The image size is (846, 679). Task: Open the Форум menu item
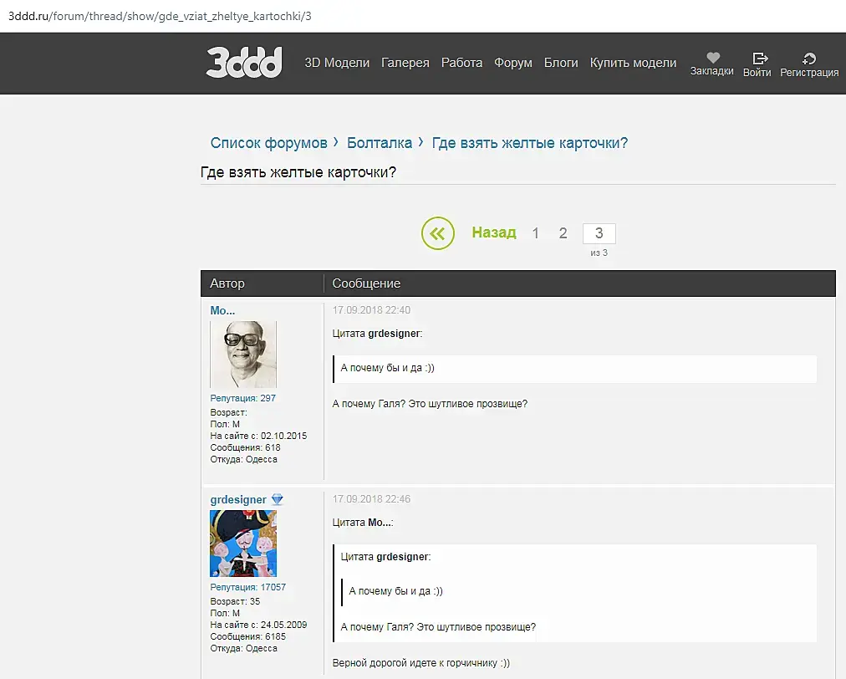[x=513, y=63]
